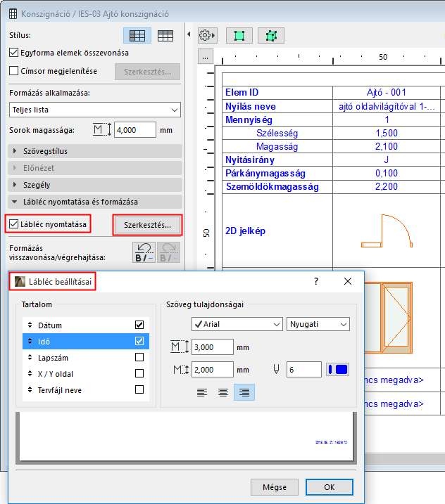Click the spacing icon beside 2,000
Viewport: 445px width, 504px height.
click(x=181, y=370)
